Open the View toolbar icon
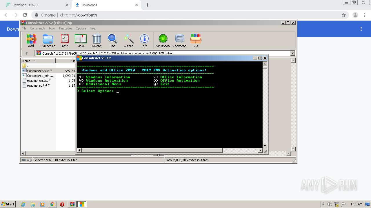This screenshot has height=208, width=371. click(81, 41)
